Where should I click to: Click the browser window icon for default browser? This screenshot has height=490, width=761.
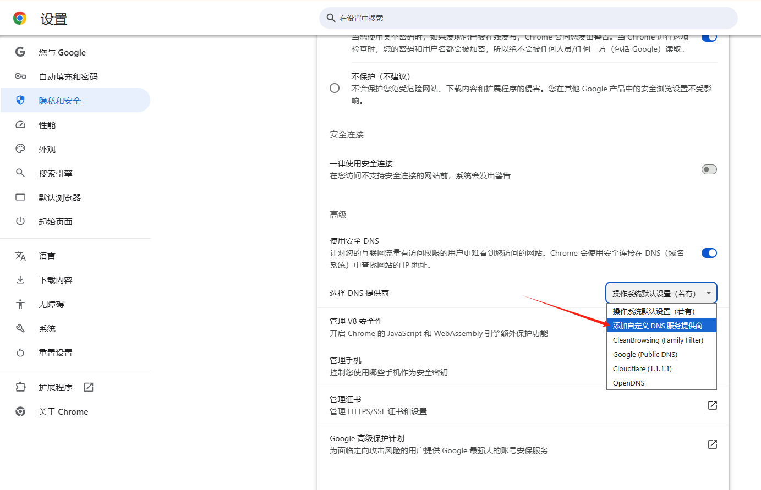click(x=20, y=197)
